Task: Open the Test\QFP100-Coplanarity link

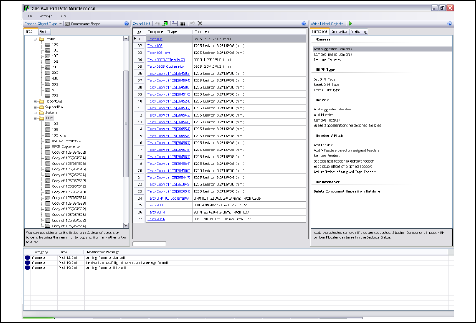Action: 167,198
